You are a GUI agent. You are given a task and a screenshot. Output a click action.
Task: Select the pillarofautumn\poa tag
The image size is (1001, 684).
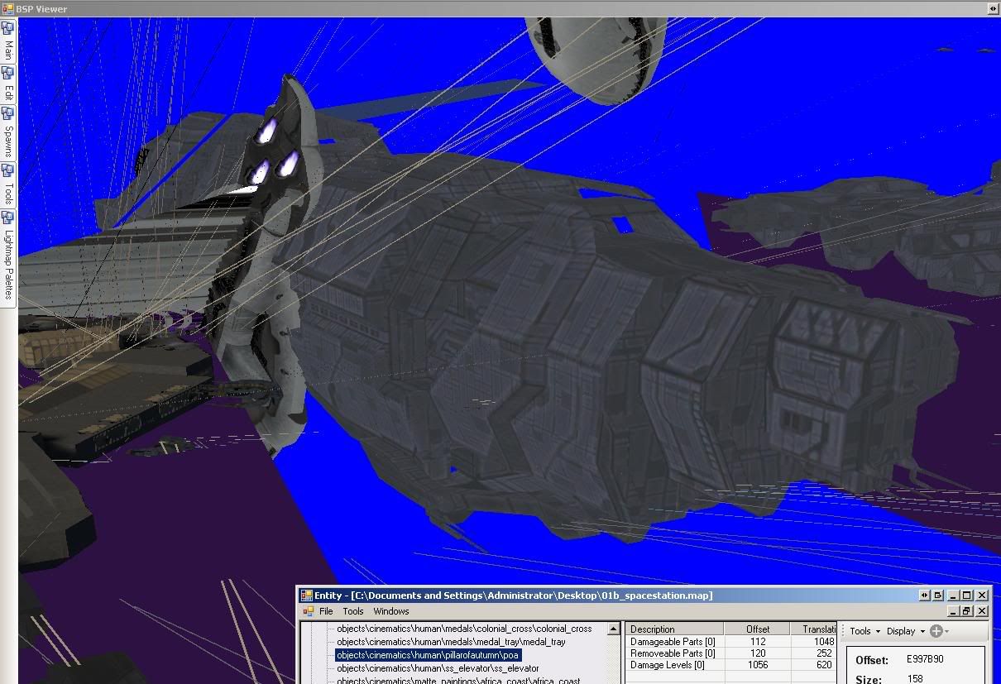(429, 655)
